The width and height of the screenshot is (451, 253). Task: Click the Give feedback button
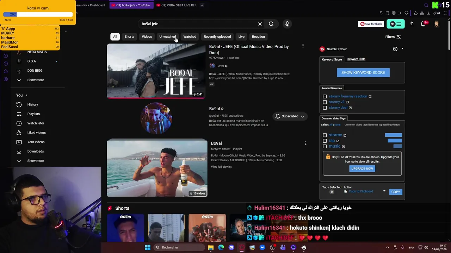coord(371,24)
